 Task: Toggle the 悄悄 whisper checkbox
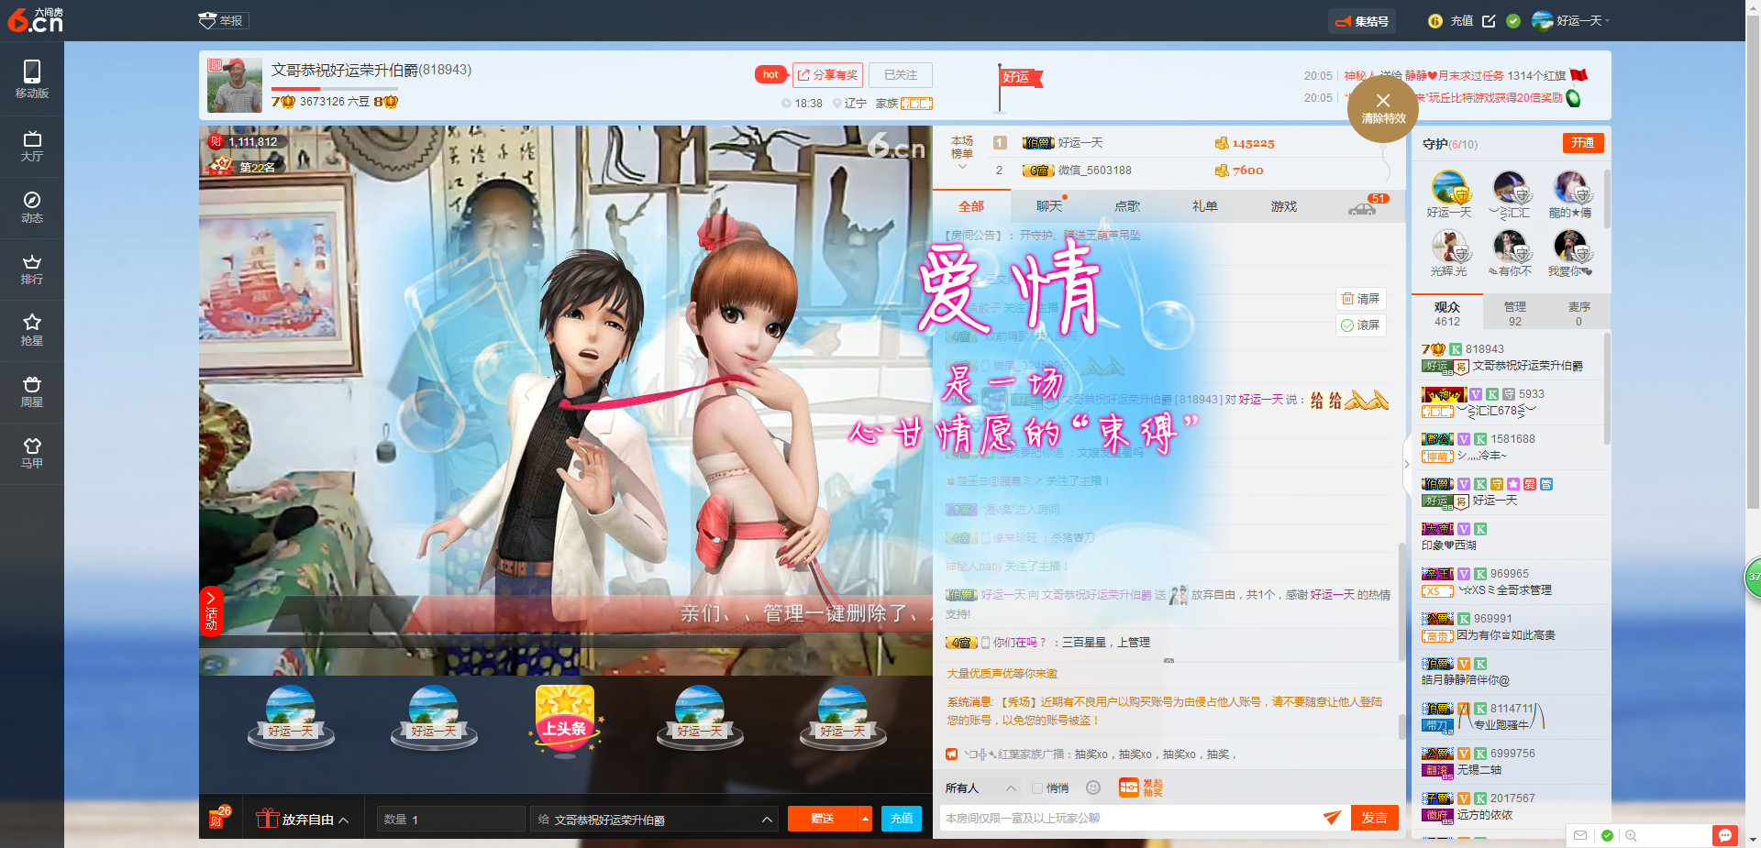(x=1037, y=788)
